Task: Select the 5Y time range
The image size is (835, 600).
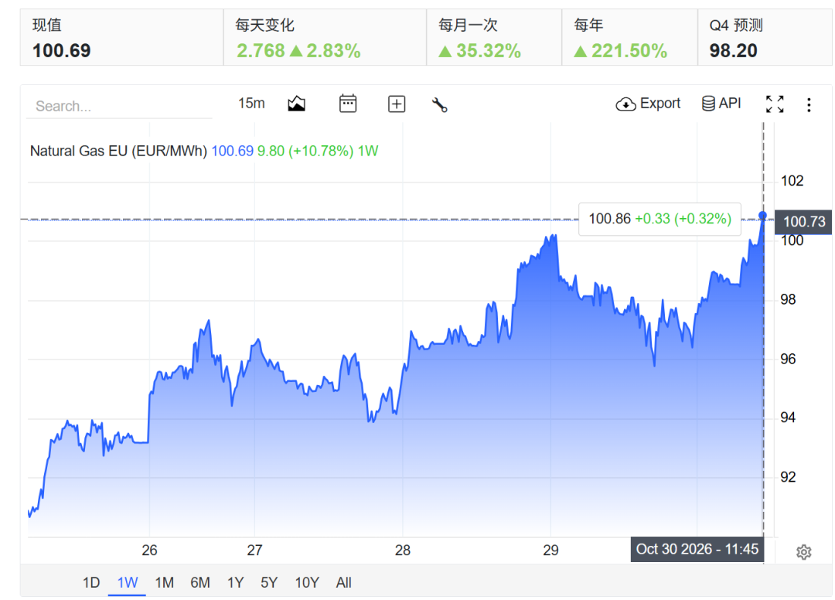Action: click(x=269, y=582)
